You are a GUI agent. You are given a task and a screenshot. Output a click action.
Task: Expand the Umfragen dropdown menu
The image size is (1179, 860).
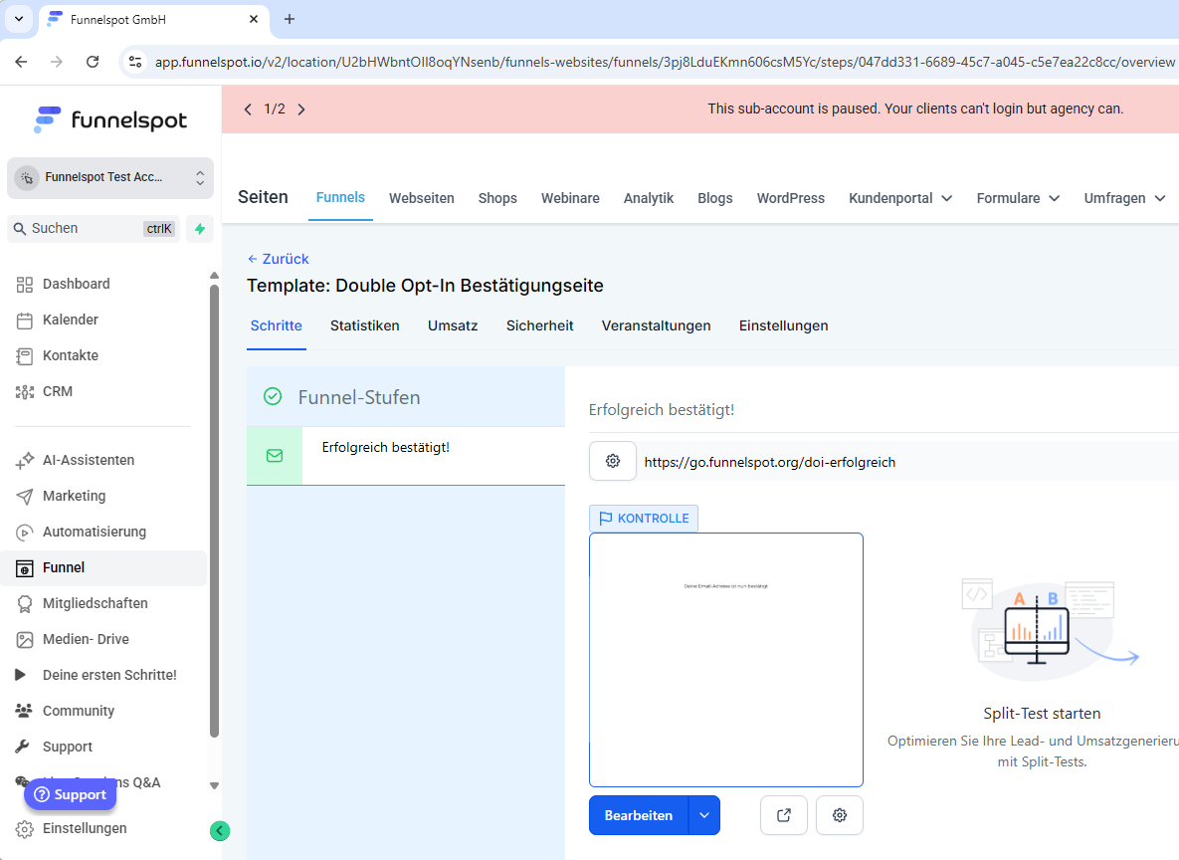tap(1124, 198)
